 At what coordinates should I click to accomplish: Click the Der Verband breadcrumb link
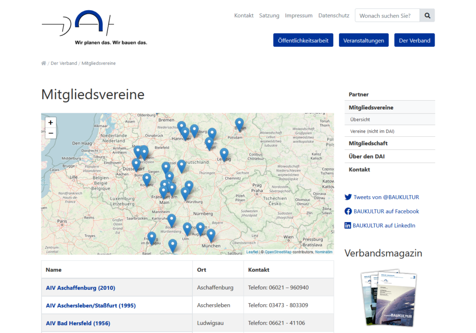click(x=64, y=64)
